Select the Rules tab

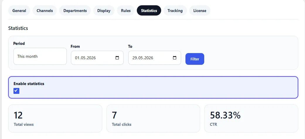(126, 11)
